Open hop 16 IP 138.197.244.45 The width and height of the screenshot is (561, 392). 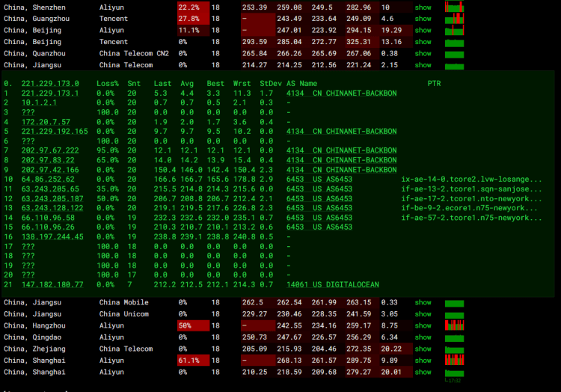pos(52,237)
